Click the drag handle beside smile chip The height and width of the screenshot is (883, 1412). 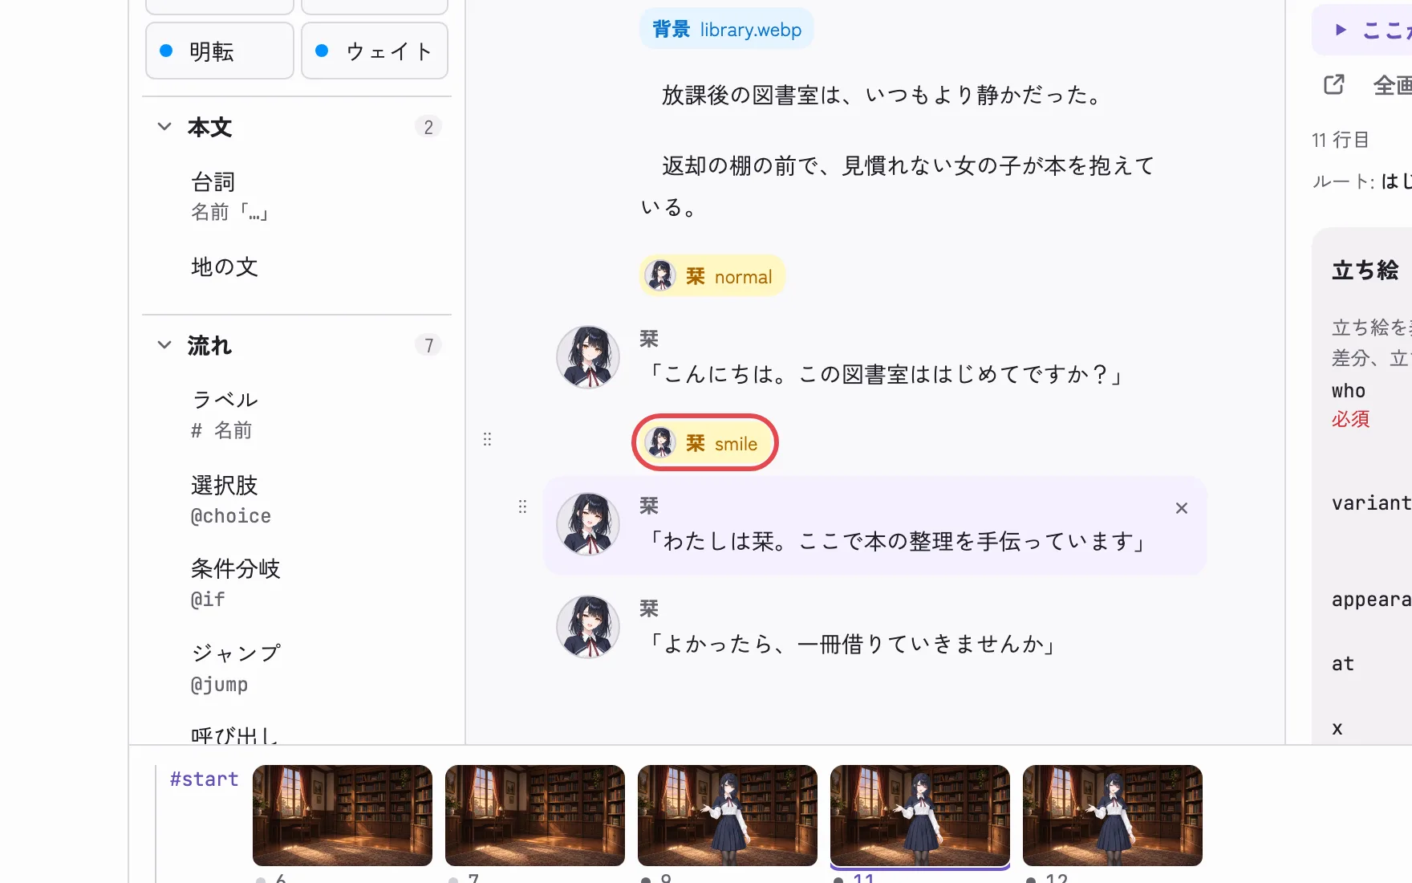[487, 439]
